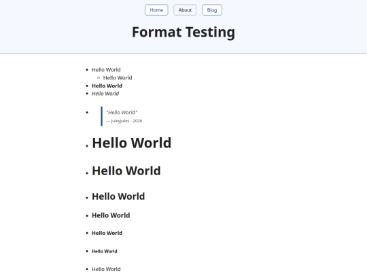This screenshot has width=367, height=275.
Task: Select the nested Hello World sub-bullet
Action: point(118,77)
